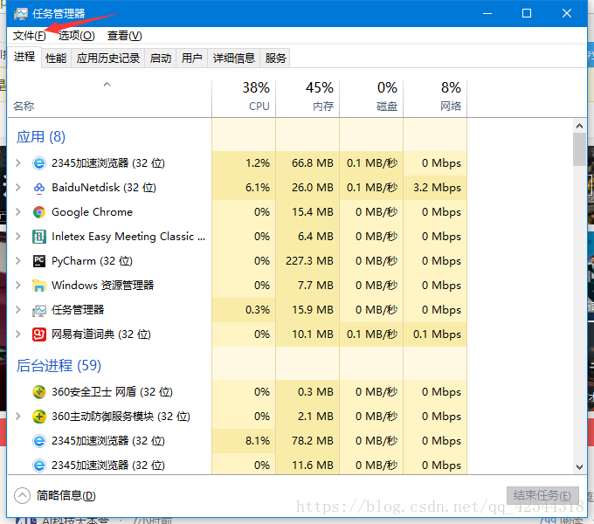The height and width of the screenshot is (524, 594).
Task: Click the 任务管理器 process icon
Action: pos(39,310)
